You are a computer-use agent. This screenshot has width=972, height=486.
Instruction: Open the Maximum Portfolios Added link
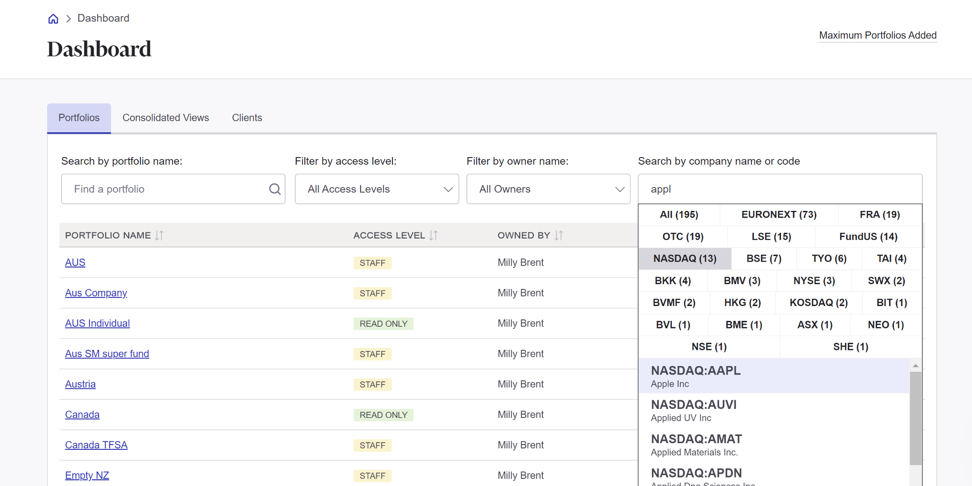point(878,35)
